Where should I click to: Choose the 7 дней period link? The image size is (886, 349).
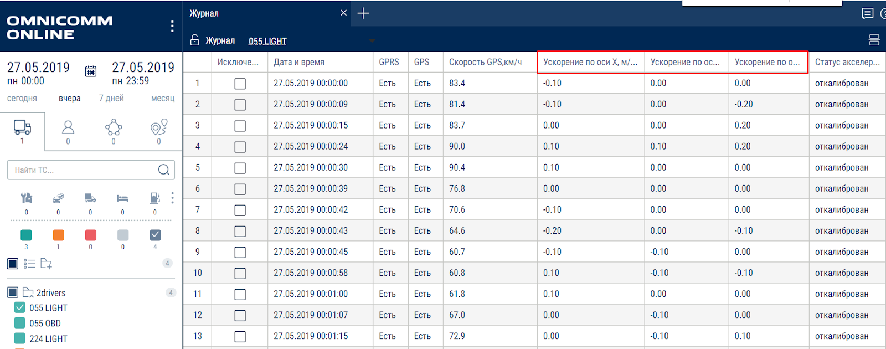coord(111,98)
